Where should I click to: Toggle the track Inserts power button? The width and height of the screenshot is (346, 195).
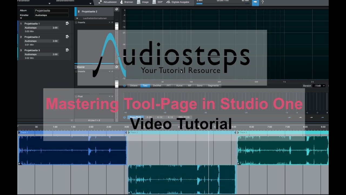[76, 22]
